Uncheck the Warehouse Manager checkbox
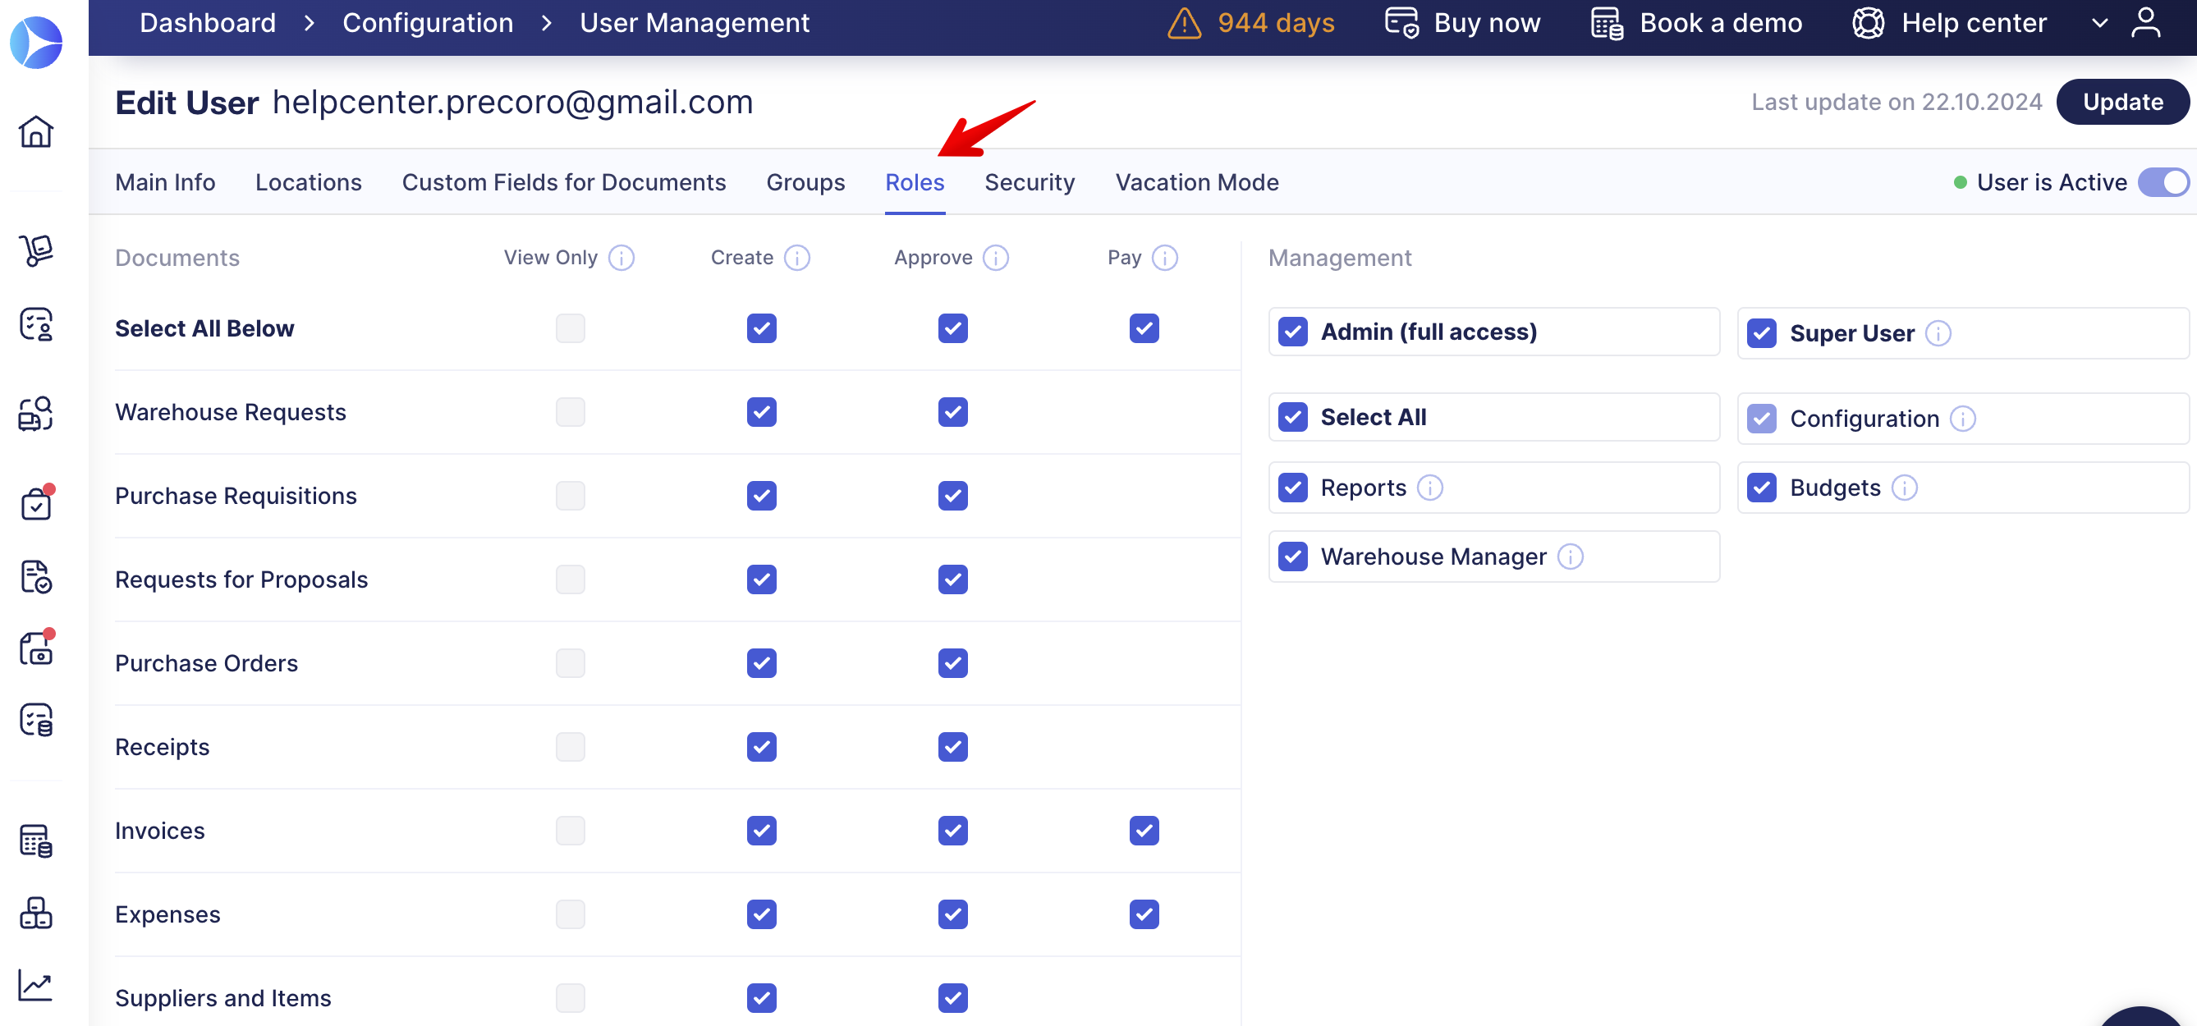Screen dimensions: 2197x1026 click(1292, 557)
